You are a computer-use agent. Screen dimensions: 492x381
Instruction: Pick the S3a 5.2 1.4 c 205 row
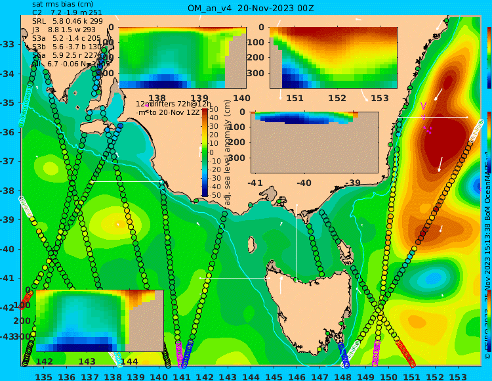tap(66, 38)
